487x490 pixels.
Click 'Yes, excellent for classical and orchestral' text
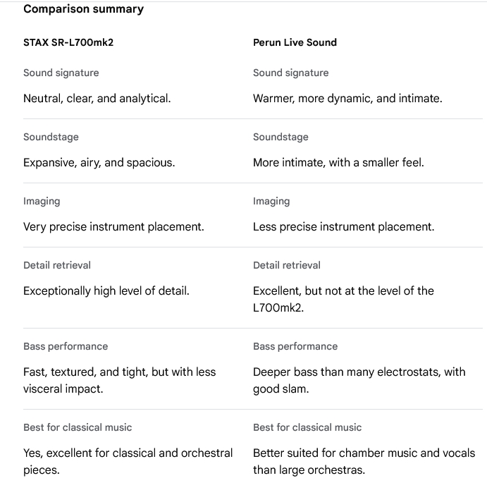pos(128,453)
